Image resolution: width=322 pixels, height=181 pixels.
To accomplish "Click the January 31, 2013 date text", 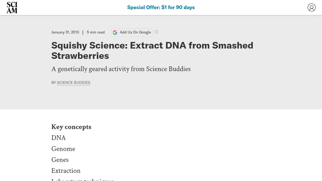I will 65,32.
